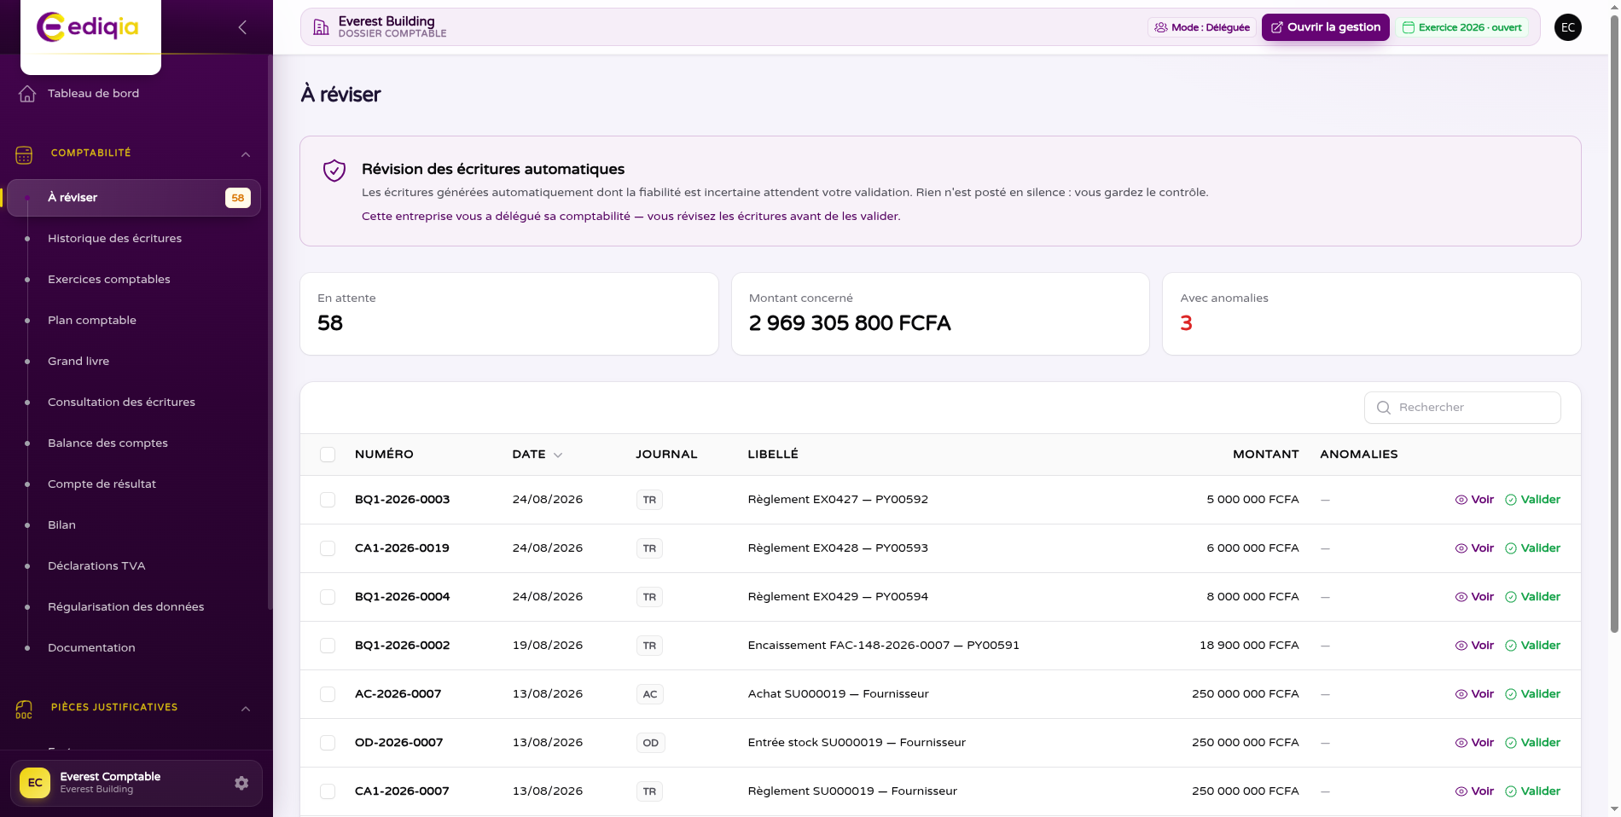Tick the checkbox for CA1-2026-0019
1621x817 pixels.
click(328, 548)
